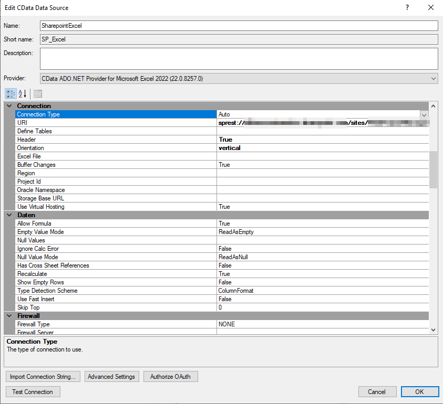Click Authorize OAuth button
This screenshot has height=404, width=443.
tap(170, 377)
